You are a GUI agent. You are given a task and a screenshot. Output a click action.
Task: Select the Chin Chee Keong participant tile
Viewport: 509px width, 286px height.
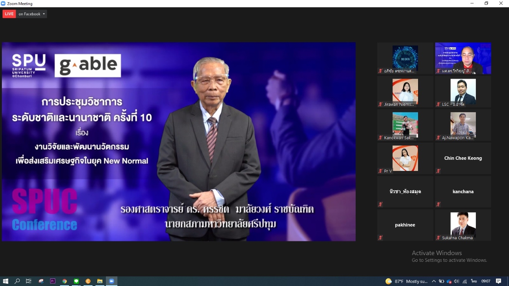[463, 158]
